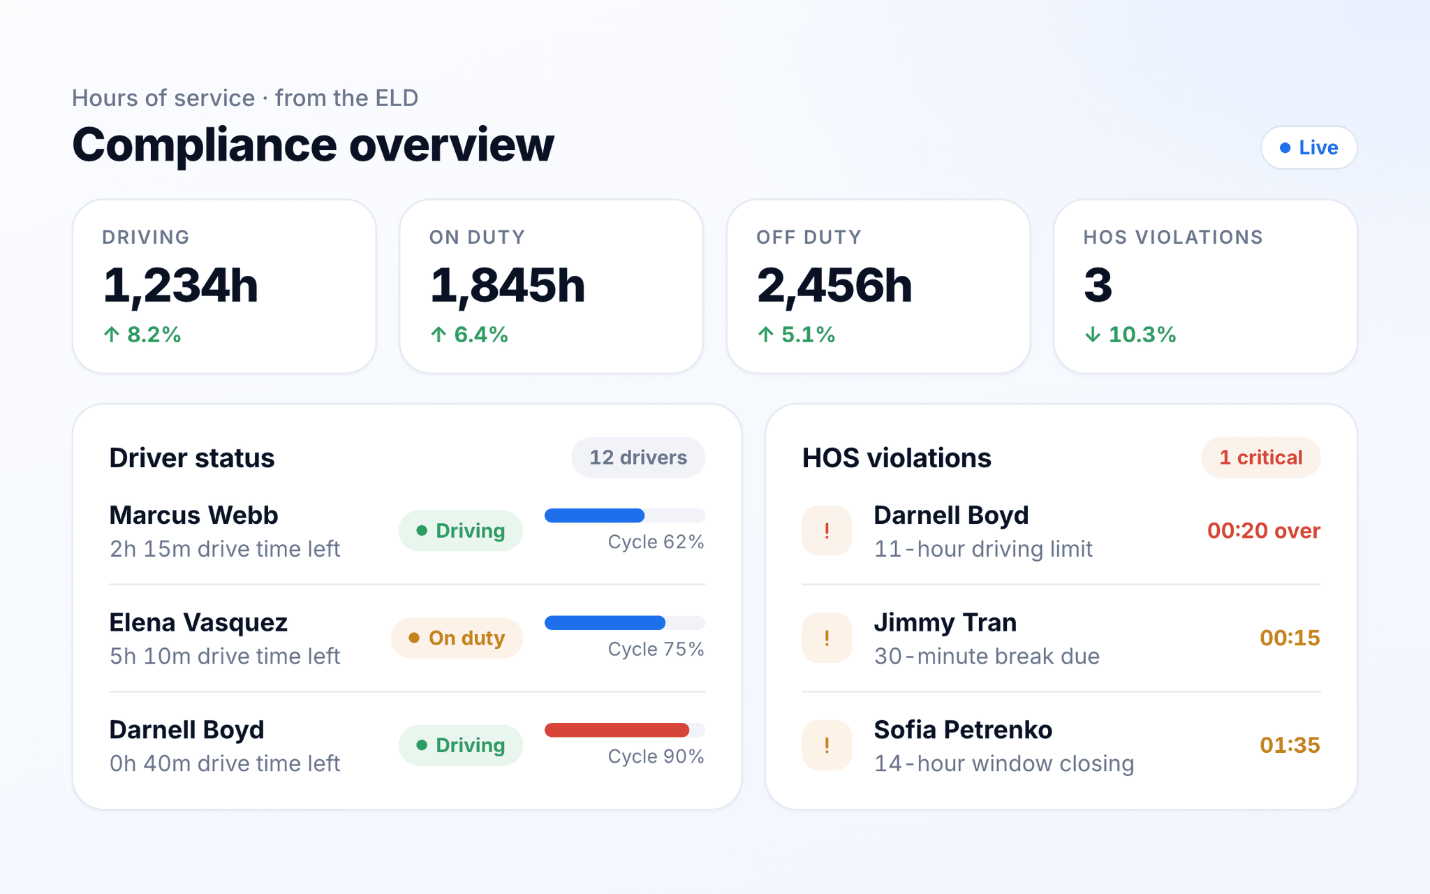The image size is (1430, 894).
Task: Click the 00:20 over violation time
Action: click(x=1264, y=531)
